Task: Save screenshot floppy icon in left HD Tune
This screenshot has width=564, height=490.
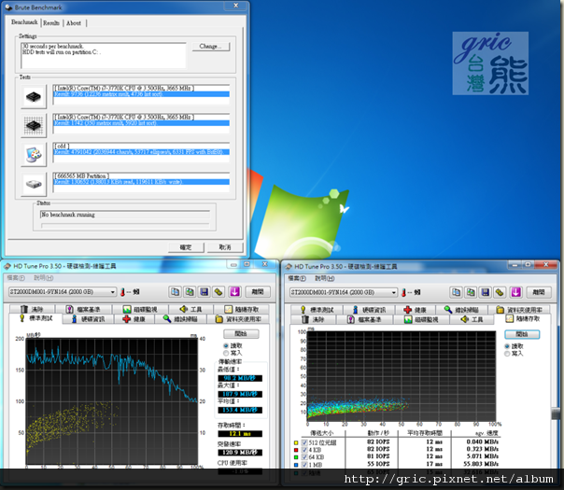Action: click(x=204, y=292)
